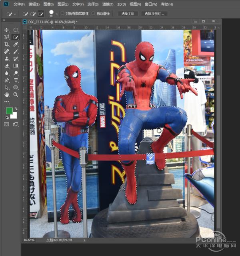Open the 图层(L) menu

(63, 4)
